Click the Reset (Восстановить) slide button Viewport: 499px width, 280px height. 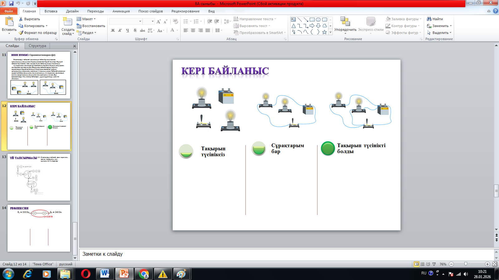pos(91,26)
